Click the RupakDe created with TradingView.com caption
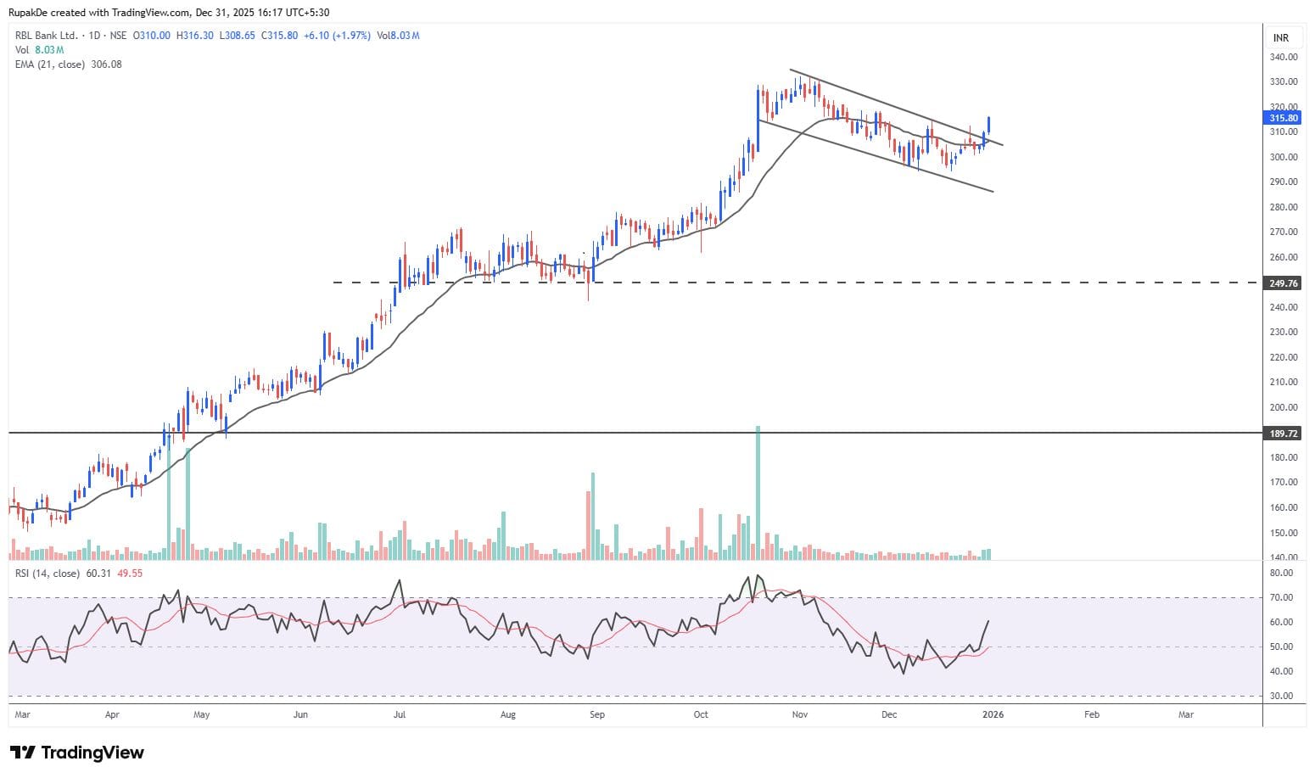This screenshot has width=1315, height=778. 170,13
